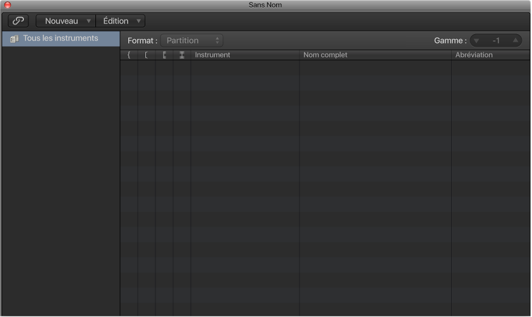This screenshot has height=317, width=532.
Task: Open the Format Partition pop-up menu
Action: click(x=191, y=40)
